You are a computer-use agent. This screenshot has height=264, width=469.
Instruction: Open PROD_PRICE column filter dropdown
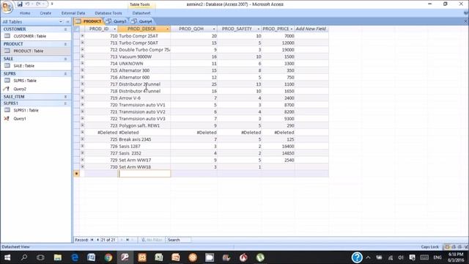tap(292, 29)
